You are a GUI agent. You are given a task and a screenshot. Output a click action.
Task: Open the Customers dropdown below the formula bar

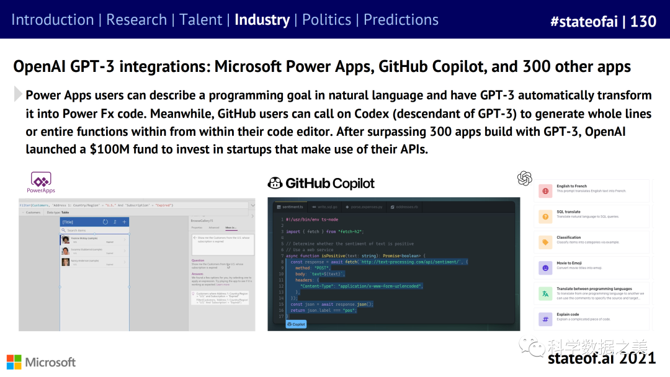point(32,212)
